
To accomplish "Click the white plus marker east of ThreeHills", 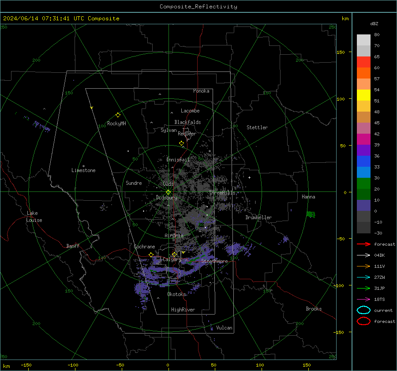I will tap(249, 177).
